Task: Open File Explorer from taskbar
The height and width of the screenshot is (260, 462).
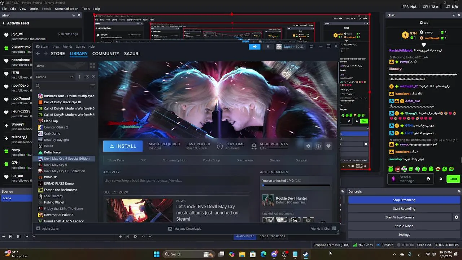Action: click(x=242, y=254)
